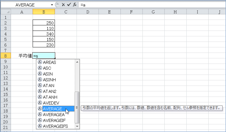Image resolution: width=226 pixels, height=132 pixels.
Task: Click the fx icon beside ASC
Action: click(40, 68)
